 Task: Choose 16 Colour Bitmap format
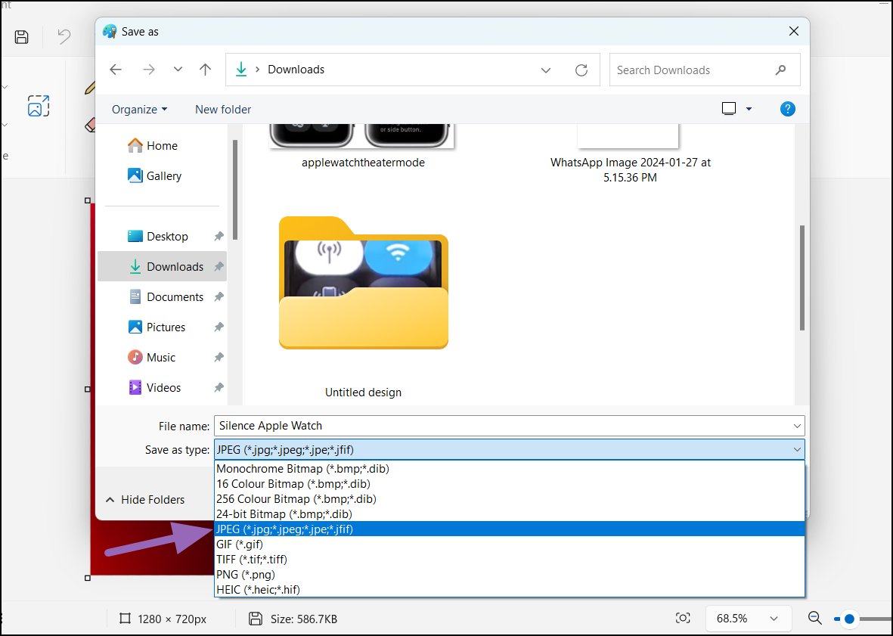point(510,484)
